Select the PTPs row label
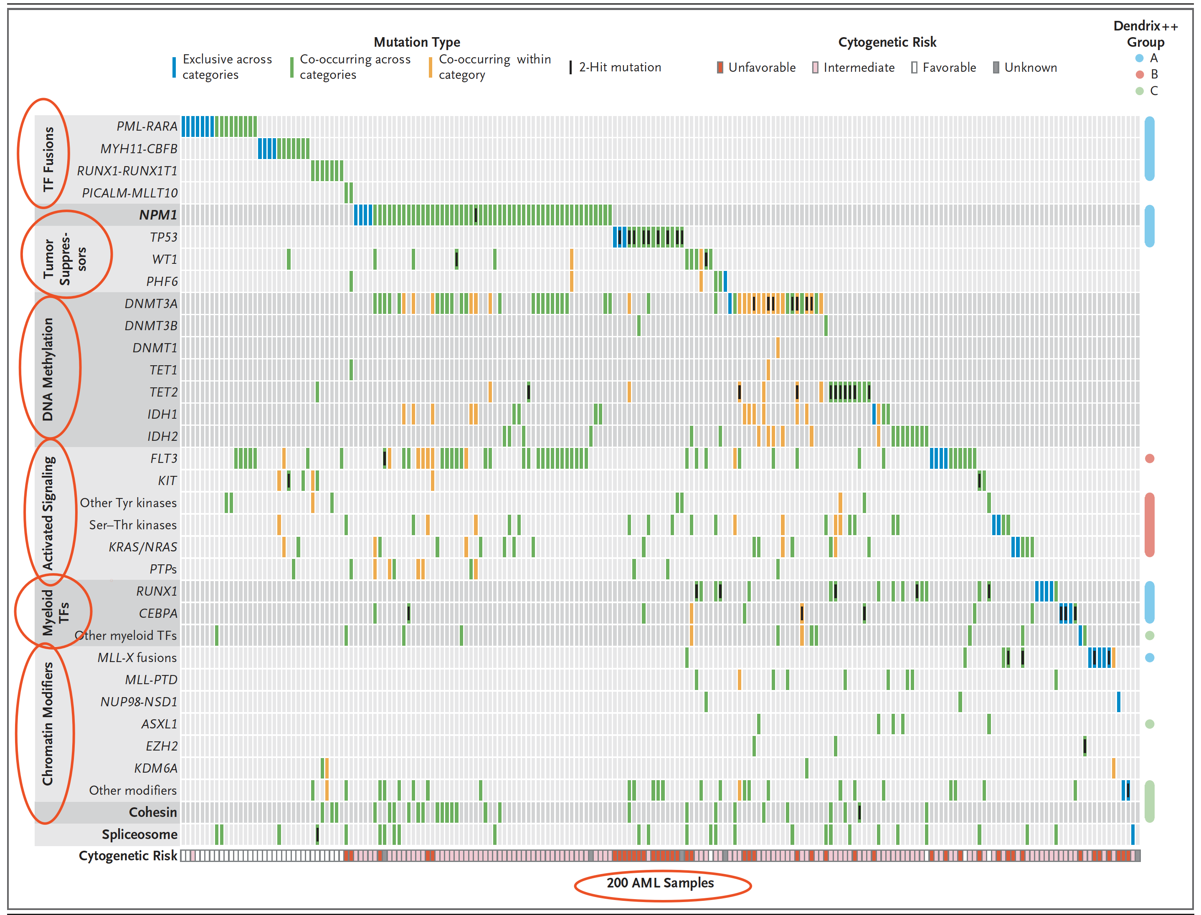The width and height of the screenshot is (1201, 915). pos(163,569)
